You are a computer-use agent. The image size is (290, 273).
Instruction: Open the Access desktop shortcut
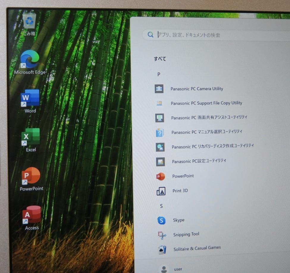point(32,218)
